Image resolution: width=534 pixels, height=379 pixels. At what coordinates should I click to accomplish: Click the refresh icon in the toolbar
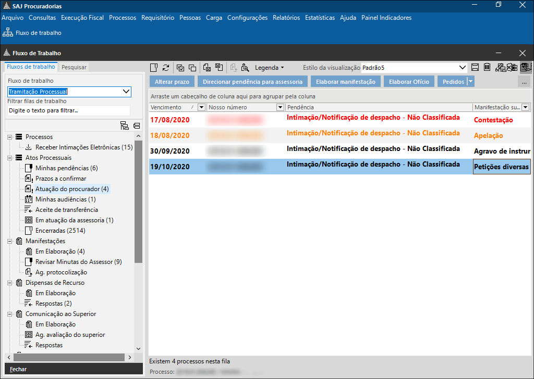[166, 68]
